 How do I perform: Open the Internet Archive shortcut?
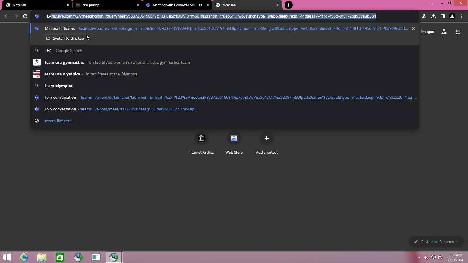click(x=201, y=143)
